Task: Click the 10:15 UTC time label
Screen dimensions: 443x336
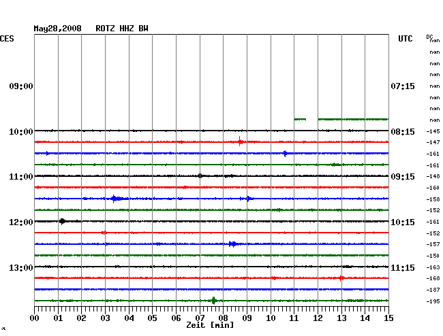Action: click(403, 222)
